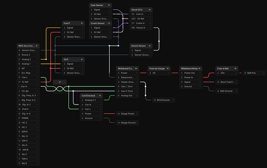Click the connector icon on Cam Sensor header
The image size is (267, 168).
109,5
